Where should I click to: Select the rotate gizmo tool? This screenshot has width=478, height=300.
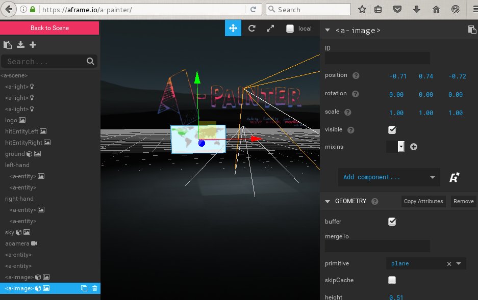click(252, 29)
